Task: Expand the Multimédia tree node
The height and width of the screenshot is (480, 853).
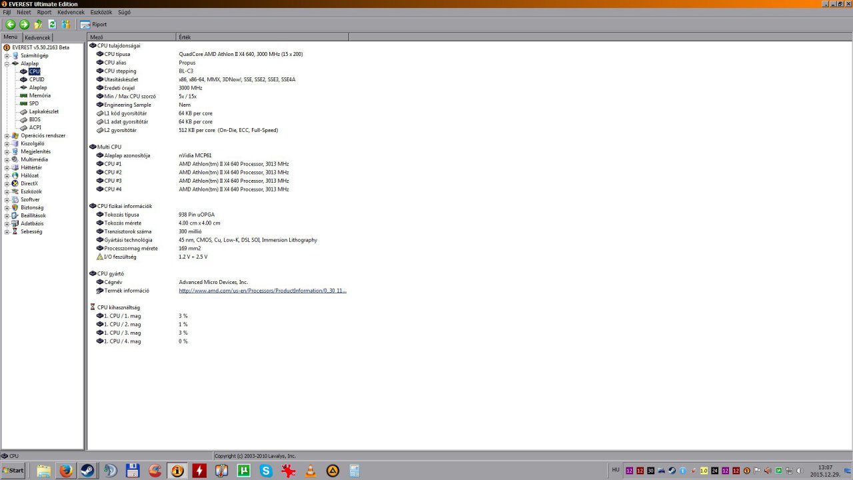Action: pos(7,159)
